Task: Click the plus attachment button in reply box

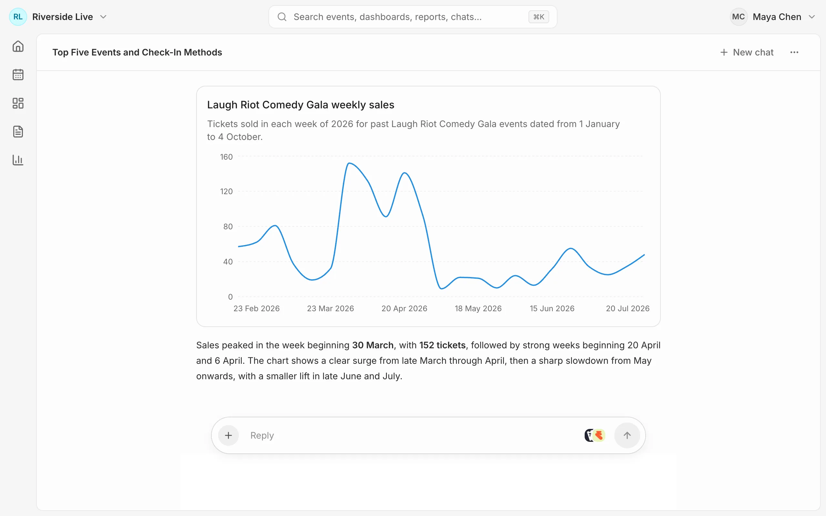Action: [x=228, y=435]
